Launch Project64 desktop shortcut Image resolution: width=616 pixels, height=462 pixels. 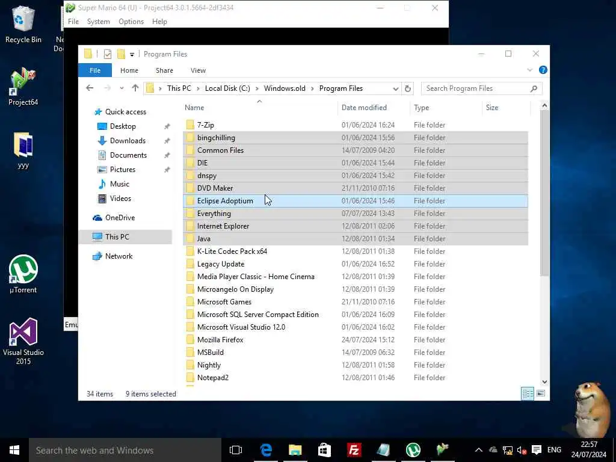click(x=23, y=87)
